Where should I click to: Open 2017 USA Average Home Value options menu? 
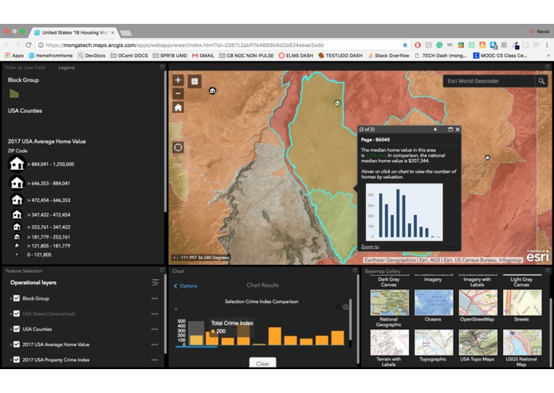[x=155, y=344]
